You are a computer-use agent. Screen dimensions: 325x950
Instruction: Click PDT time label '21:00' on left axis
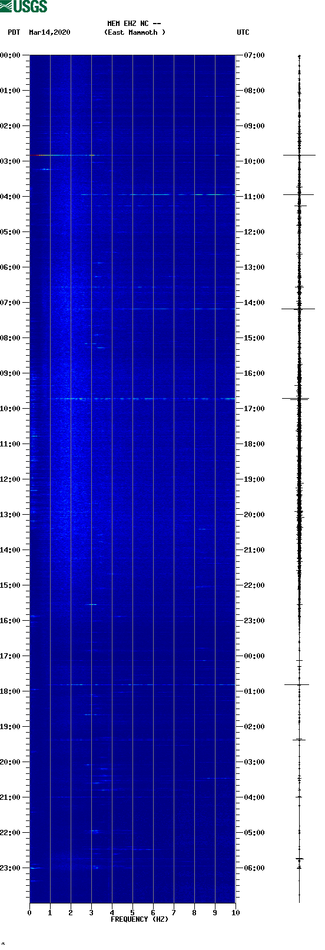[x=11, y=797]
